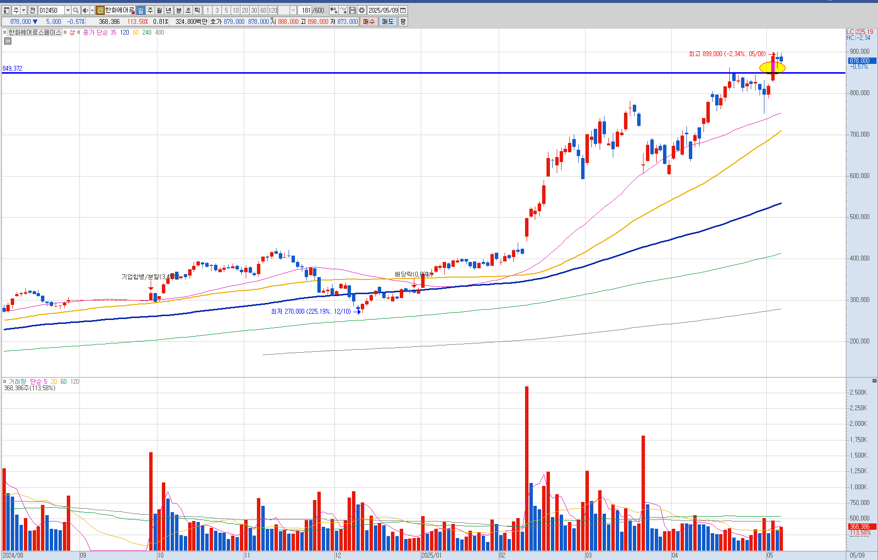
Task: Click the blue 120 moving average label
Action: (x=125, y=33)
